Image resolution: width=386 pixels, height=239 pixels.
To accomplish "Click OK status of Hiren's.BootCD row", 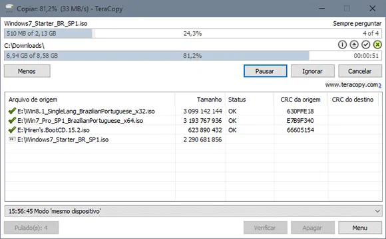I will tap(232, 130).
